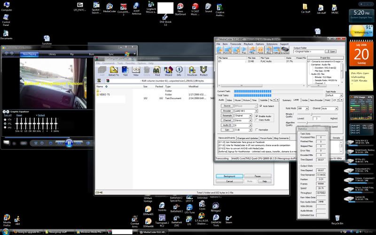Switch to the Forum Posts tab

coord(266,138)
